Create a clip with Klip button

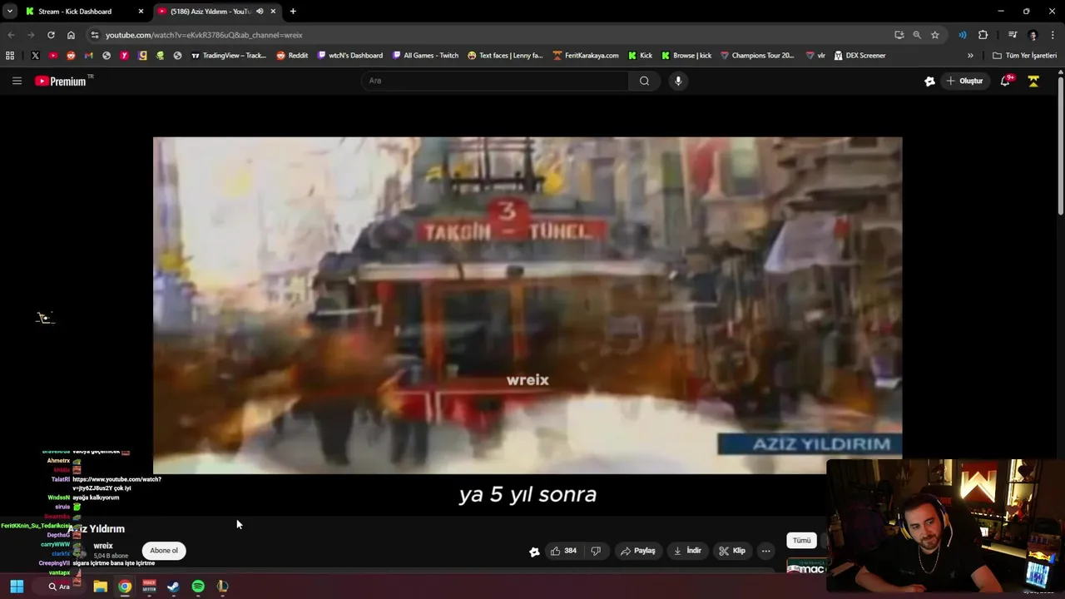(732, 551)
